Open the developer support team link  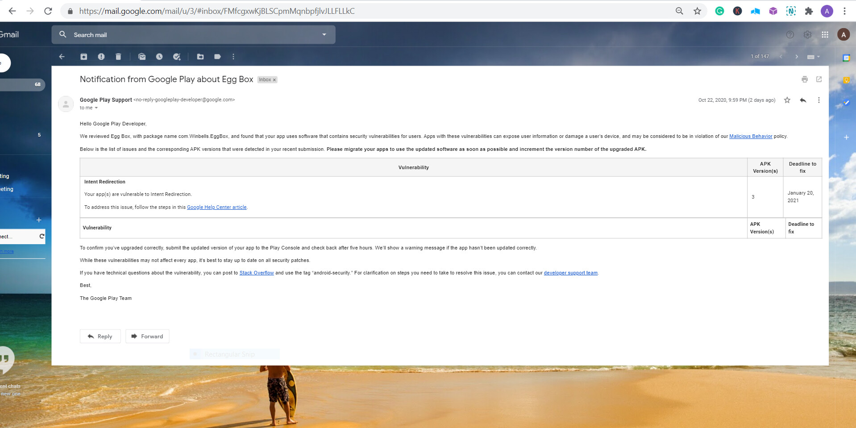point(570,273)
